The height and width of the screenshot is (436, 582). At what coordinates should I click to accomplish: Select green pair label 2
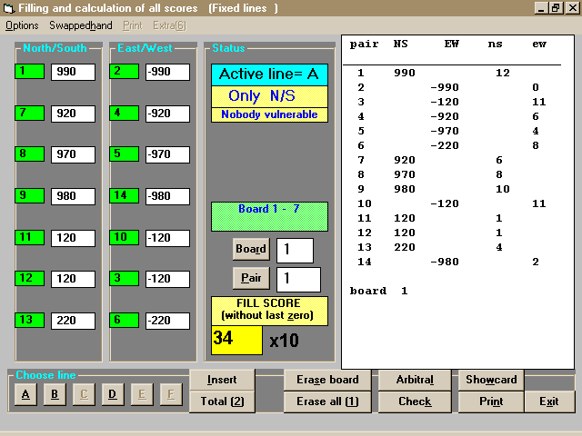124,71
